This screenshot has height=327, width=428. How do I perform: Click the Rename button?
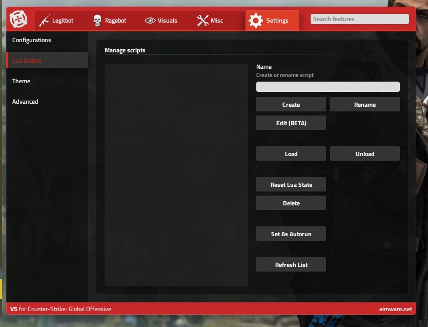click(x=364, y=105)
